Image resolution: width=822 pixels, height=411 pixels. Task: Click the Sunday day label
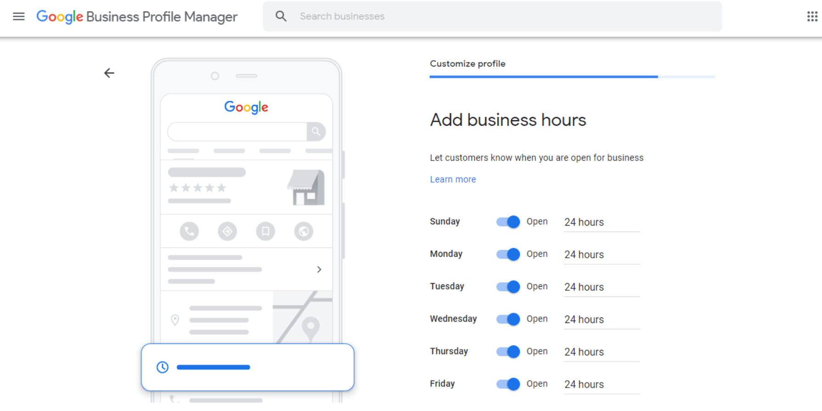(445, 222)
